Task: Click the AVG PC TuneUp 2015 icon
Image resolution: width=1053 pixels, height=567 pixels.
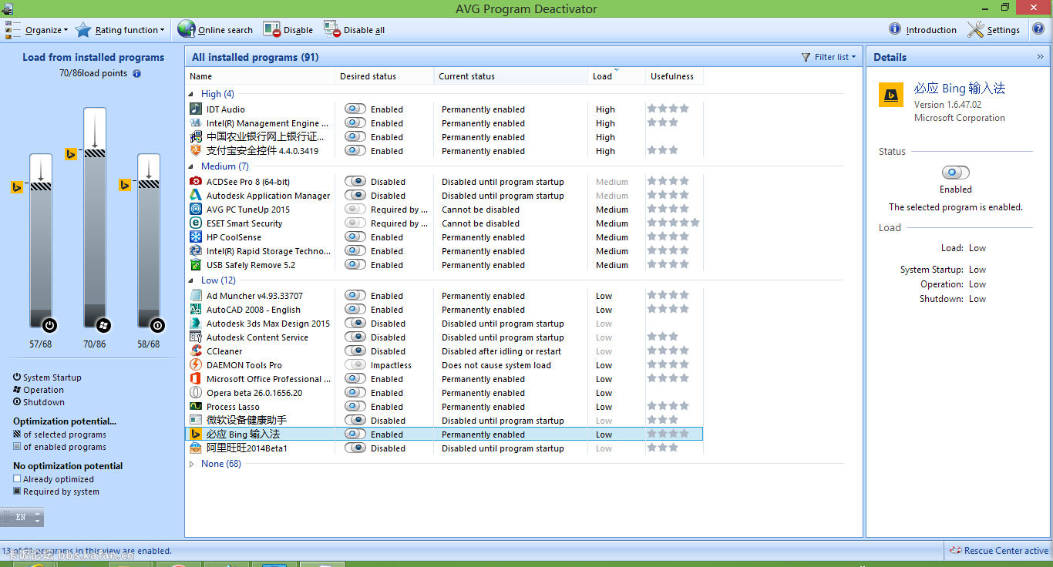Action: pos(196,210)
